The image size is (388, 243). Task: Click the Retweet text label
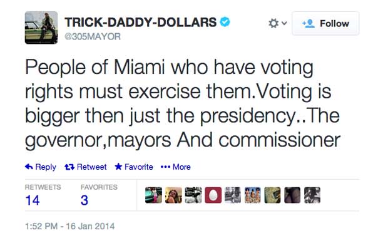(92, 167)
